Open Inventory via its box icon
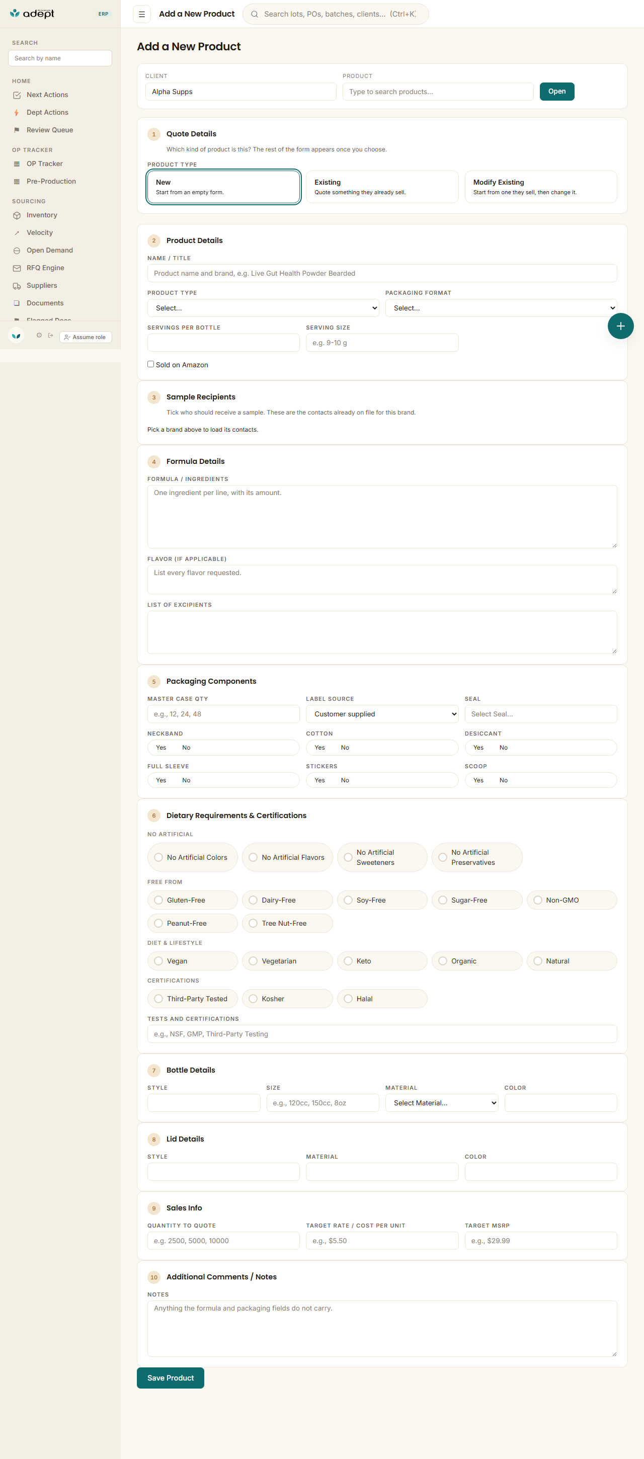Screen dimensions: 644x1459 (x=17, y=216)
